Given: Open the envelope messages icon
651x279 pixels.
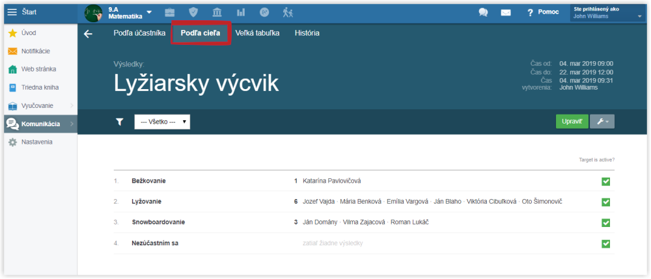Looking at the screenshot, I should pos(505,12).
